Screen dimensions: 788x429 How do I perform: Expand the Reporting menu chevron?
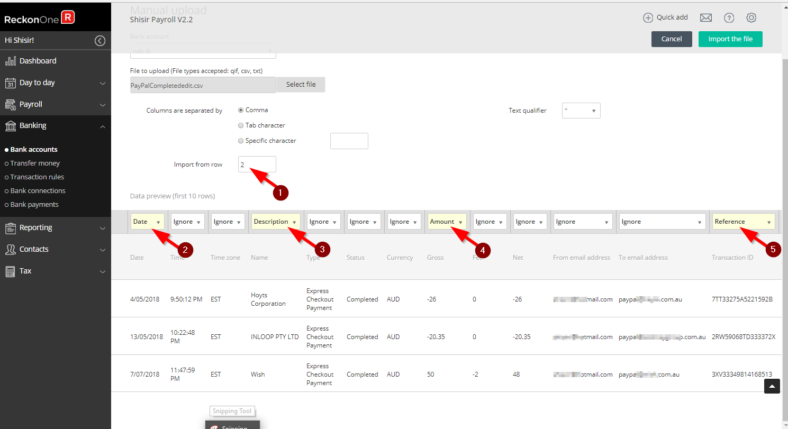103,228
